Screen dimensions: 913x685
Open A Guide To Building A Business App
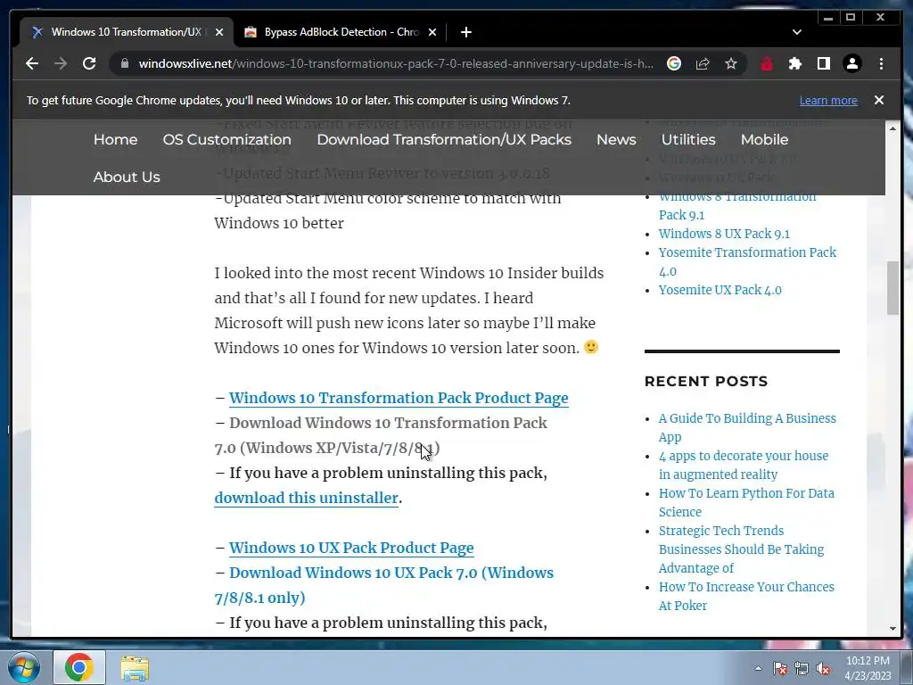coord(747,427)
